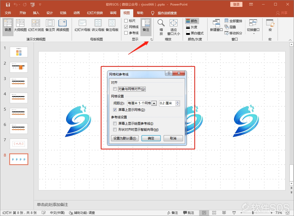Screen dimensions: 294x216
Task: Click Move Split (移动拆分)
Action: tap(233, 33)
